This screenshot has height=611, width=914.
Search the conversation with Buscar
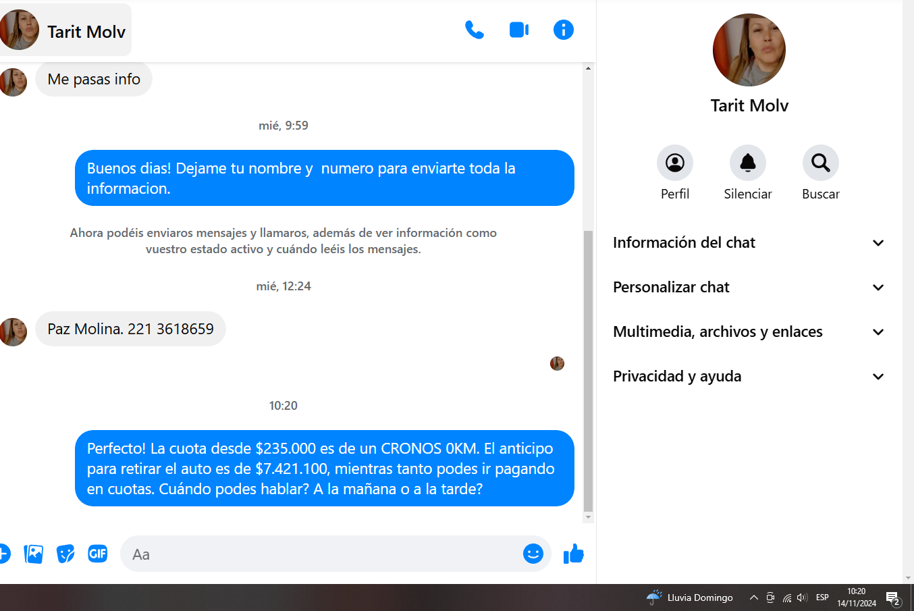(x=820, y=163)
